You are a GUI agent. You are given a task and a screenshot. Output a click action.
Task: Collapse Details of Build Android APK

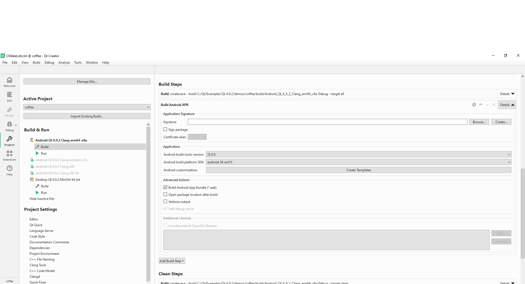click(x=507, y=105)
